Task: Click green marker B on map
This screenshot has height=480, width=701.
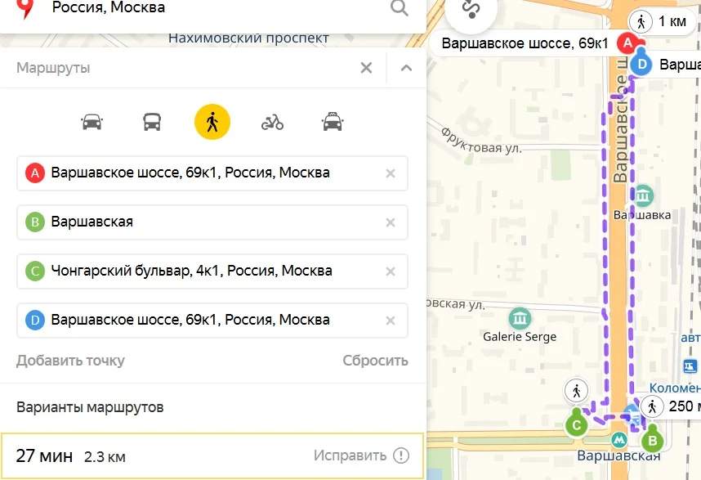Action: [652, 440]
